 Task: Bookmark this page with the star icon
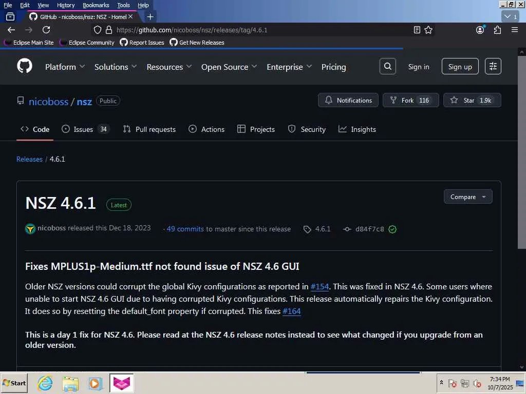[428, 30]
